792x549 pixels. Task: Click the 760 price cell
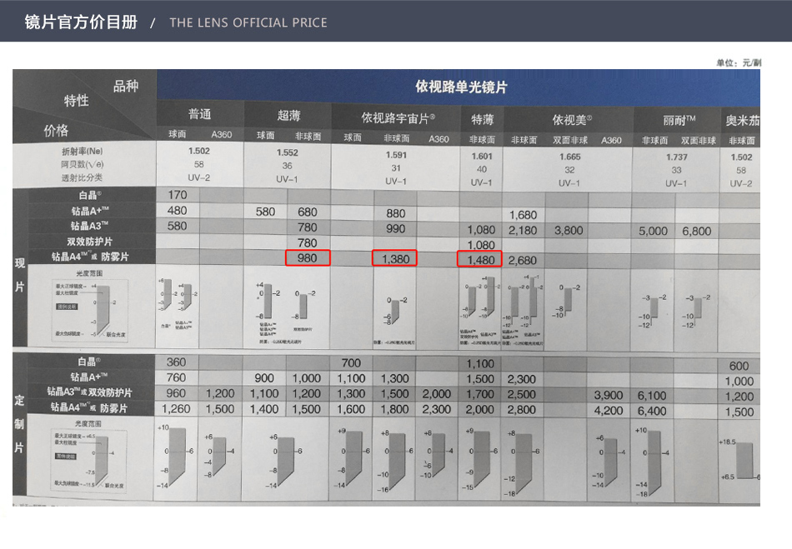click(176, 377)
